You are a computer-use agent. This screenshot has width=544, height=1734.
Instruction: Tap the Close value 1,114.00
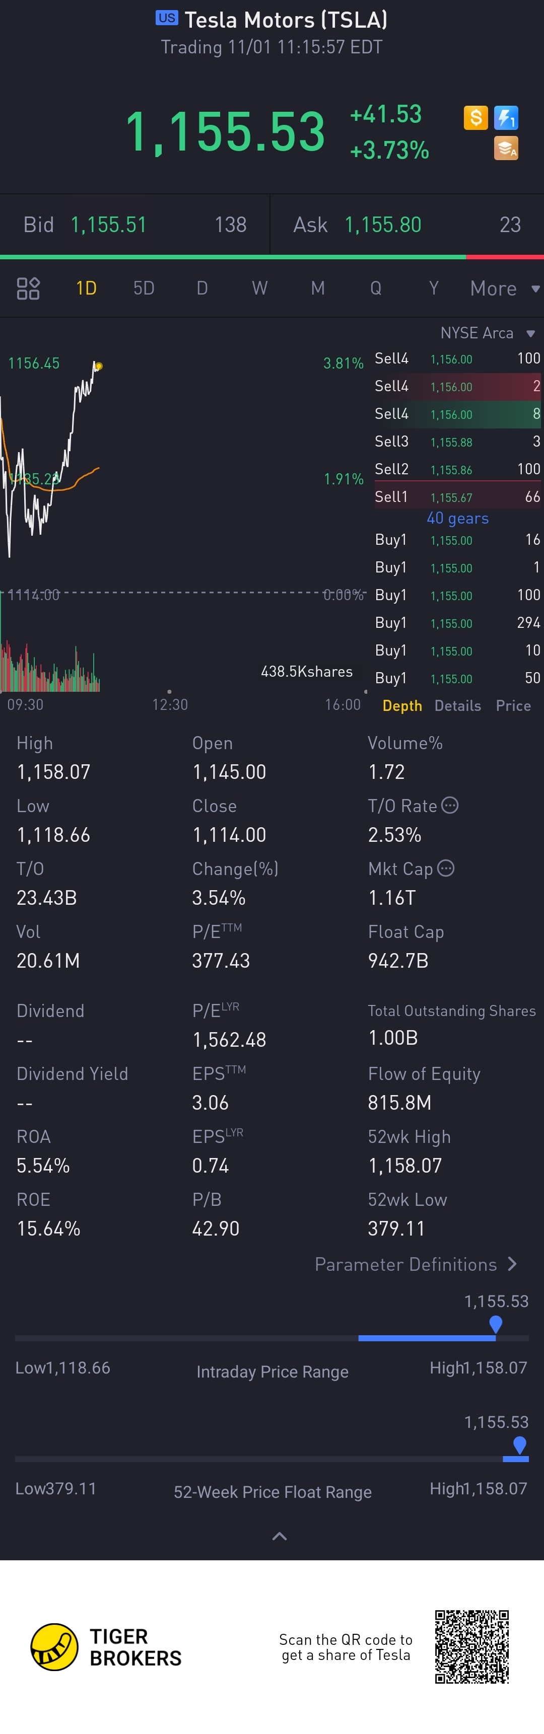229,835
